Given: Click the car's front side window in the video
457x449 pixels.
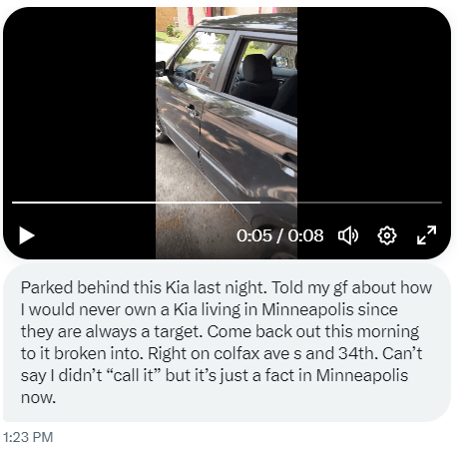Looking at the screenshot, I should click(198, 57).
